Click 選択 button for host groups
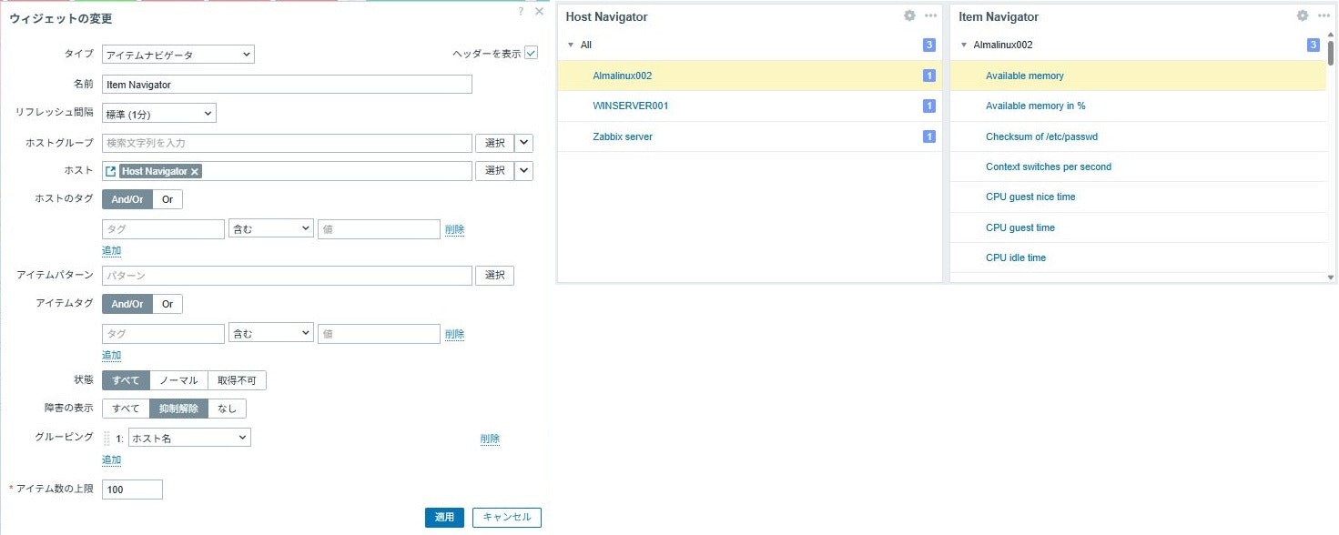Viewport: 1339px width, 535px height. [x=494, y=143]
